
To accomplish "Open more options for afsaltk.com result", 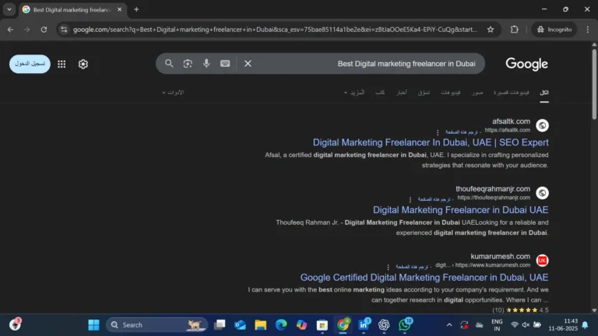I will click(438, 132).
